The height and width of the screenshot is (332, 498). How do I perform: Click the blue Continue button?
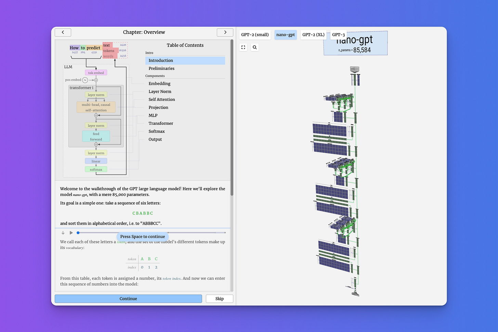pyautogui.click(x=128, y=298)
